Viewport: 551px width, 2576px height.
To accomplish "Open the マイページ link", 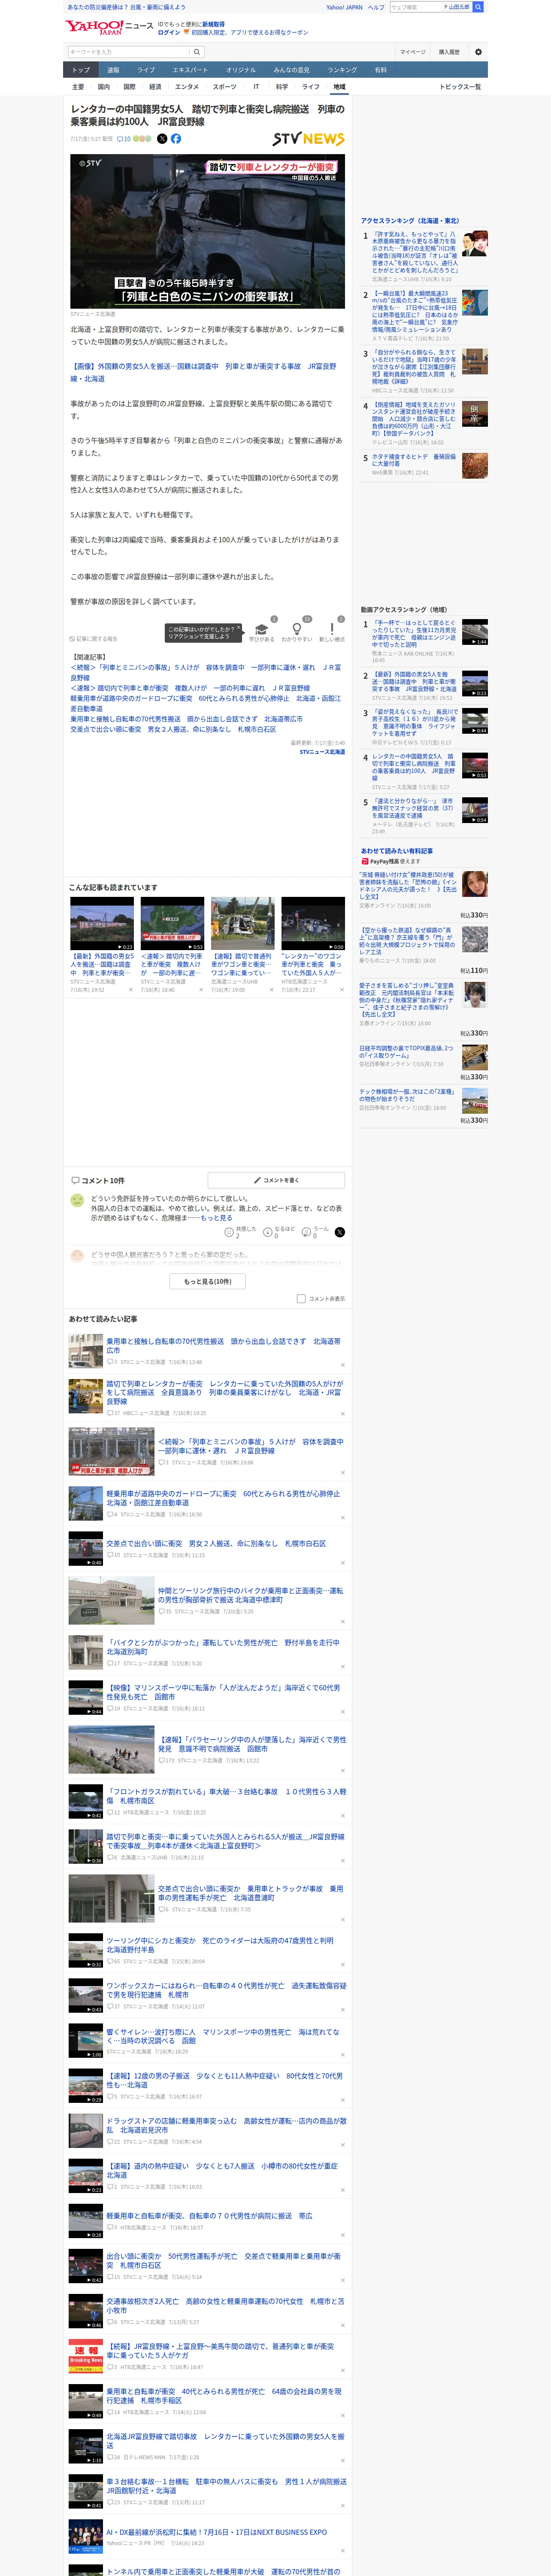I will click(413, 52).
